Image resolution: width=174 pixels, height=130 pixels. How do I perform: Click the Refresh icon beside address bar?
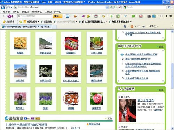click(x=115, y=7)
